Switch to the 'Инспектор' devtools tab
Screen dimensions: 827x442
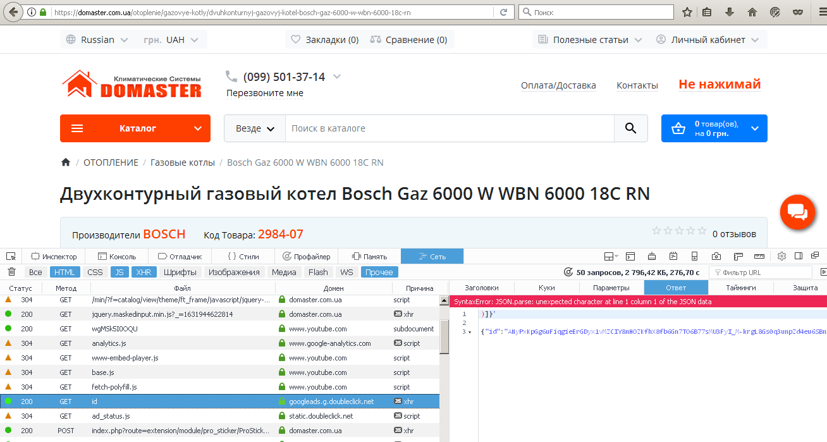(54, 256)
